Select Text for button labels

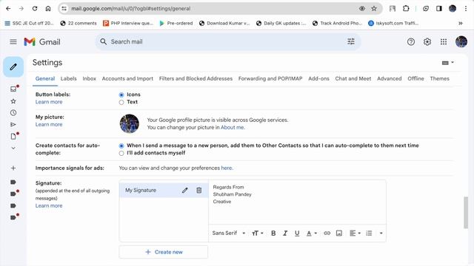tap(121, 102)
